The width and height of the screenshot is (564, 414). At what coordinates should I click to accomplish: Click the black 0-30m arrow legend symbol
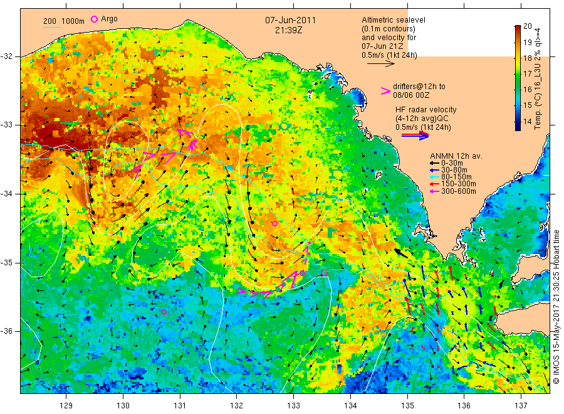[x=434, y=163]
